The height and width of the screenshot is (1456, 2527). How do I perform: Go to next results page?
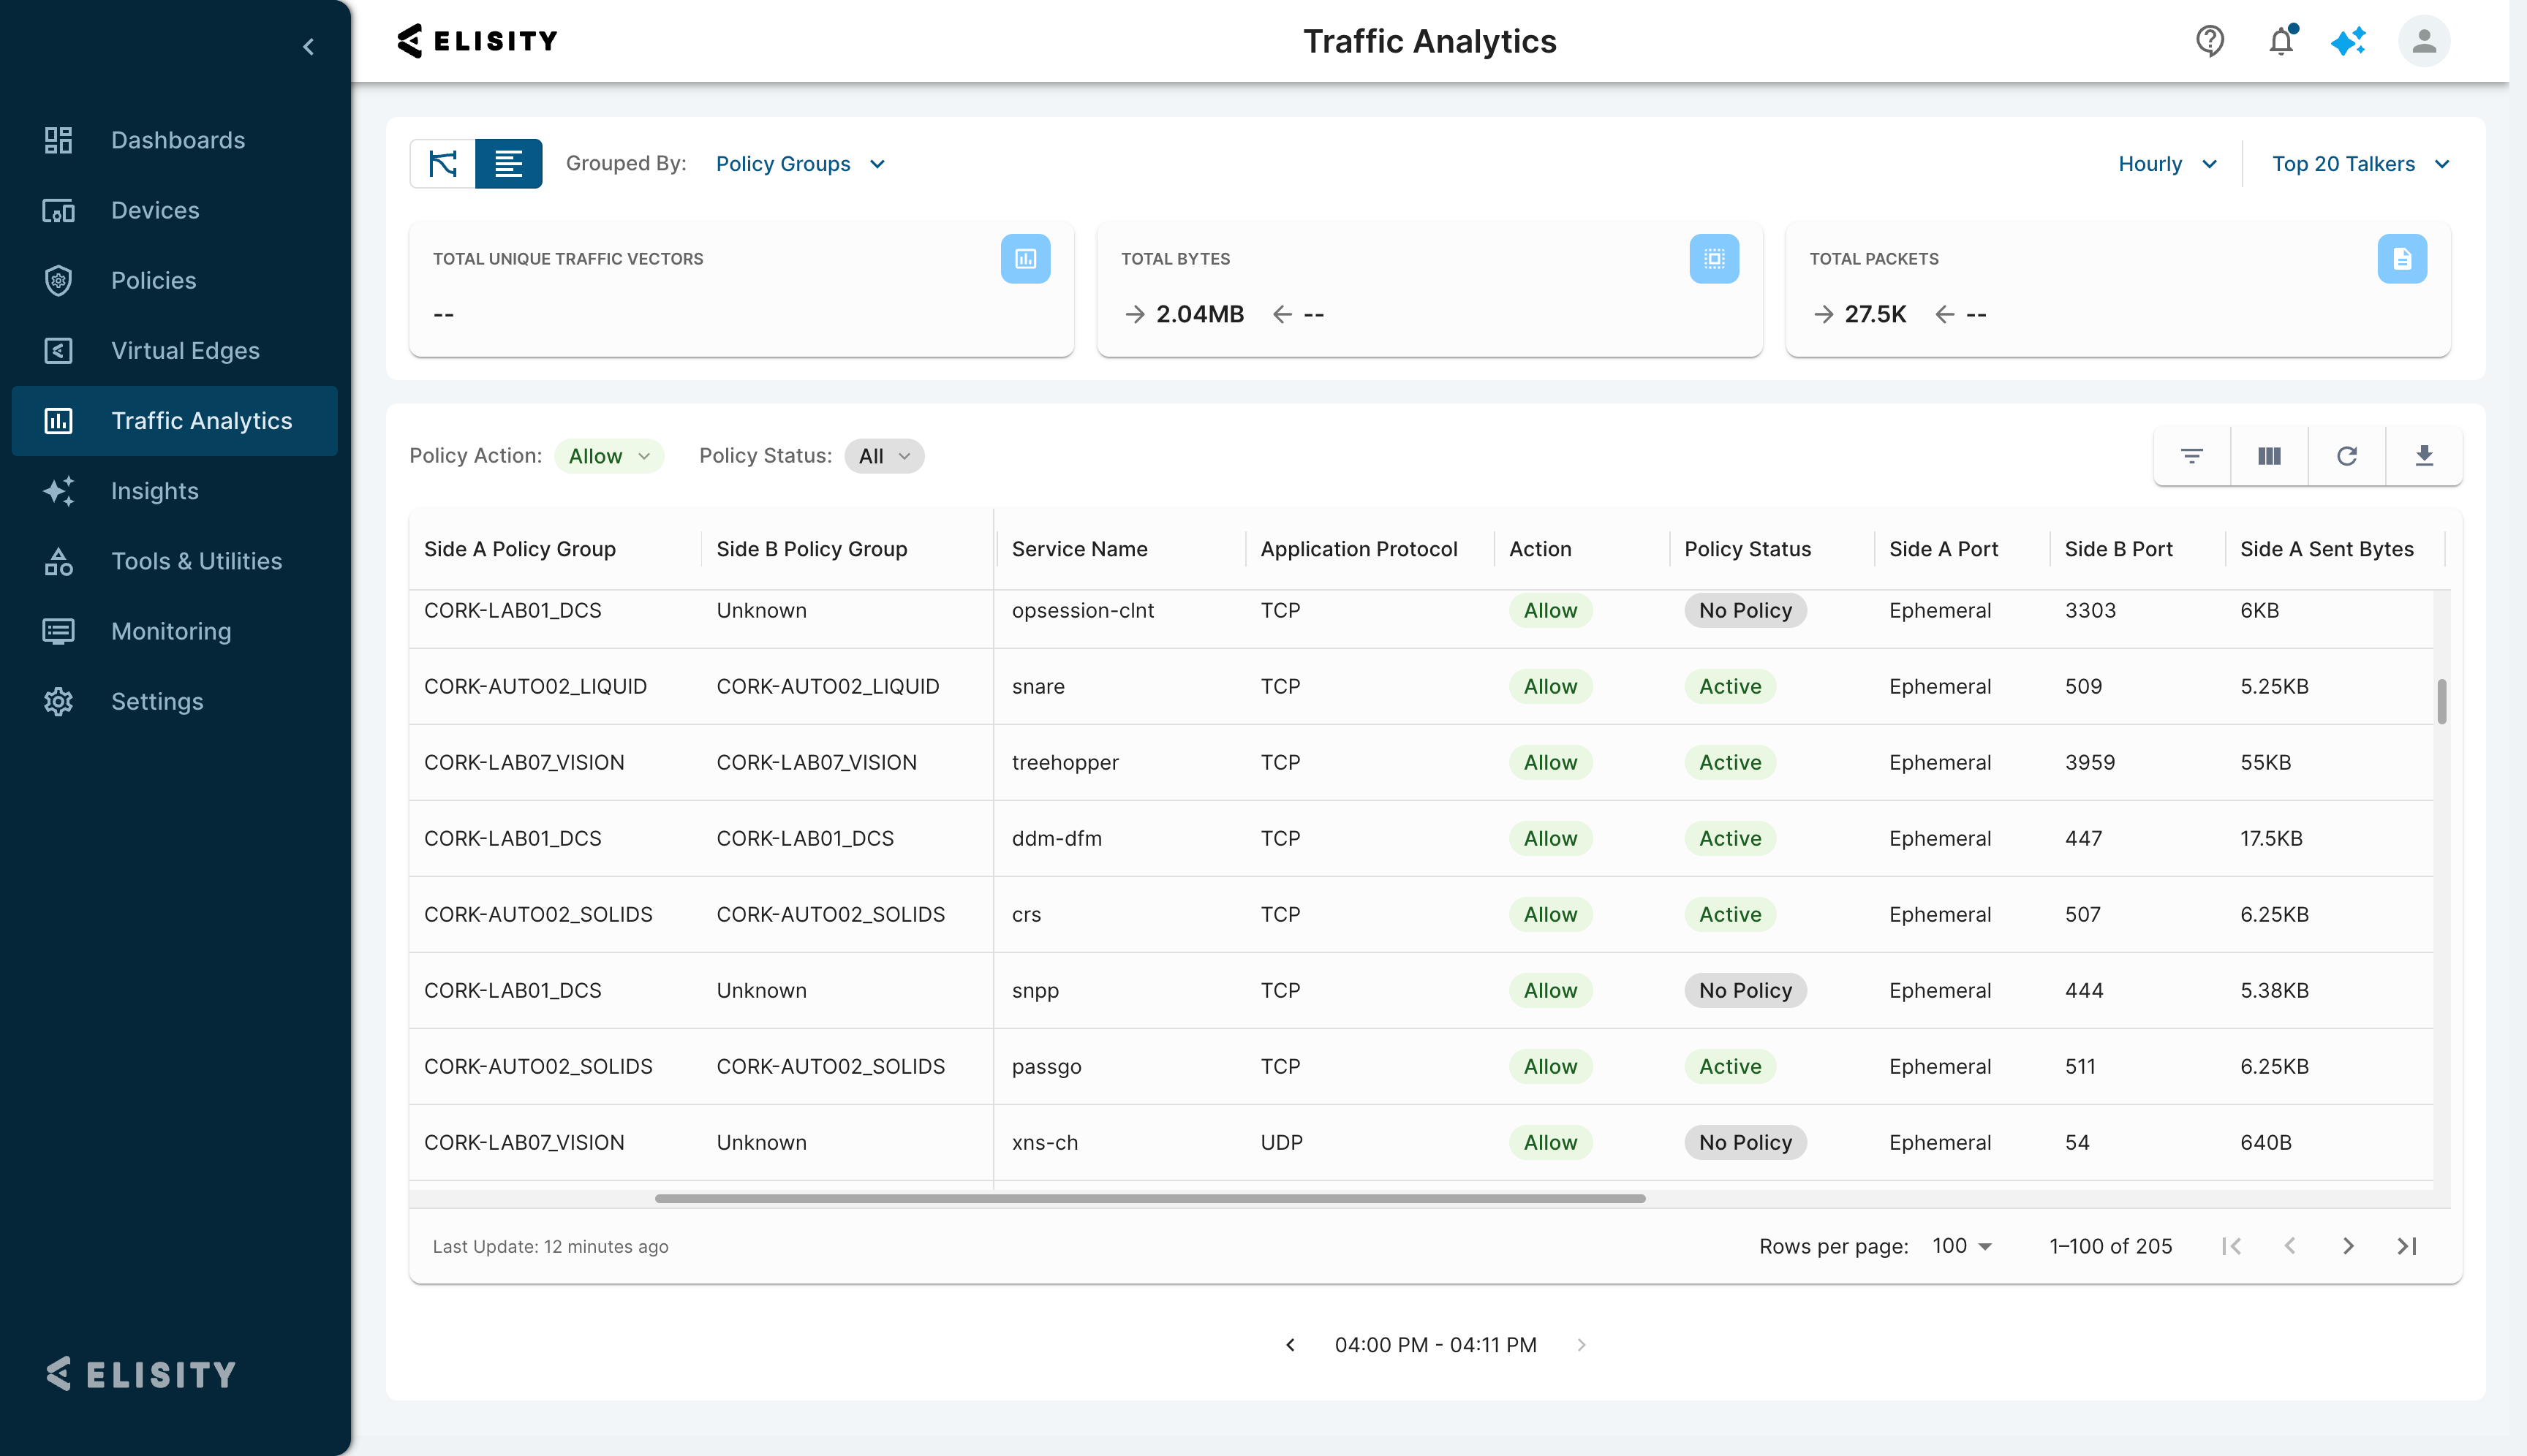click(2348, 1246)
